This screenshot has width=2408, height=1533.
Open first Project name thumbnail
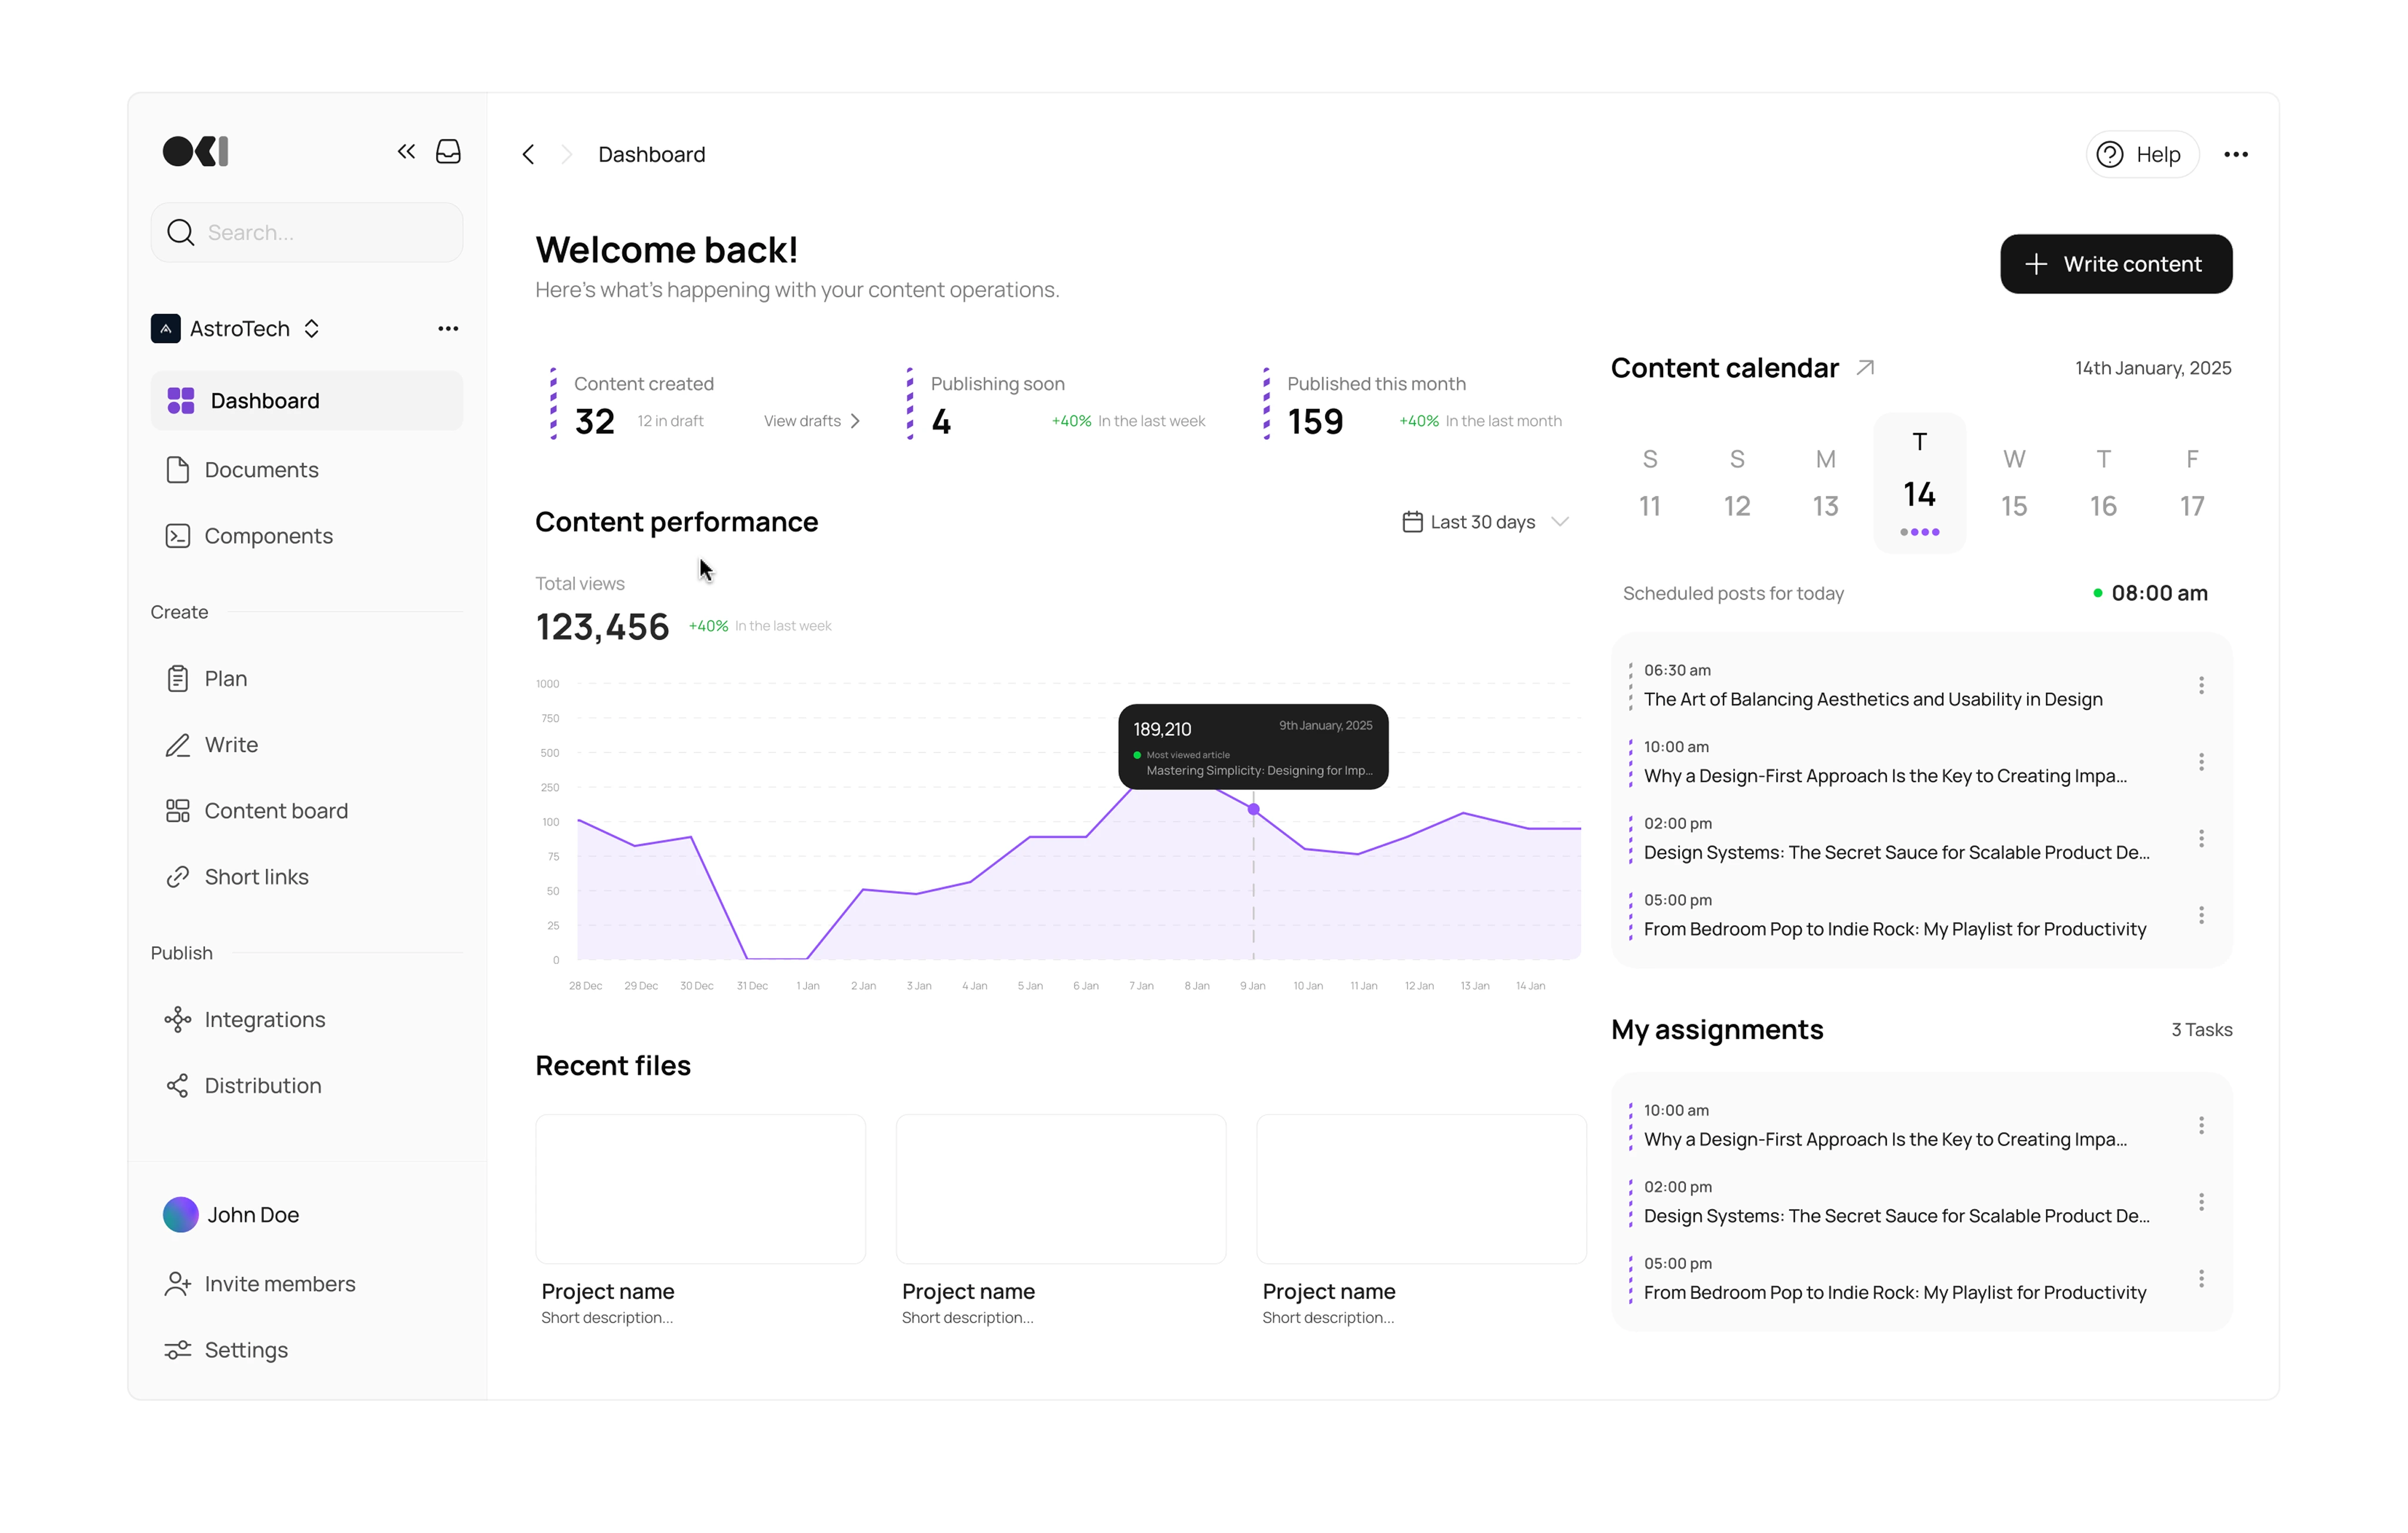[700, 1189]
